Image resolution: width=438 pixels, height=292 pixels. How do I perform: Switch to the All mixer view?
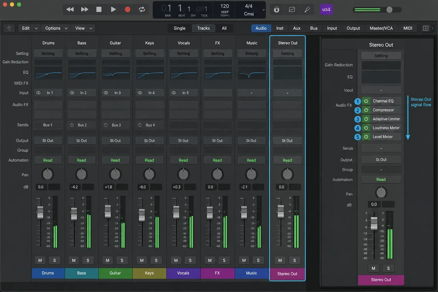click(224, 28)
